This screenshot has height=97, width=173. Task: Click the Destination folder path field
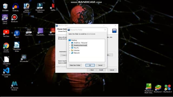[x=64, y=55]
